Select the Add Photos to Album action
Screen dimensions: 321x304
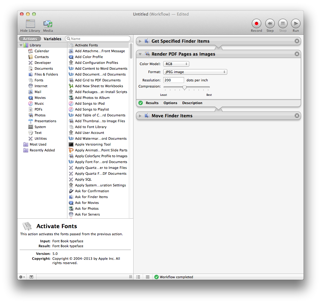pos(92,98)
